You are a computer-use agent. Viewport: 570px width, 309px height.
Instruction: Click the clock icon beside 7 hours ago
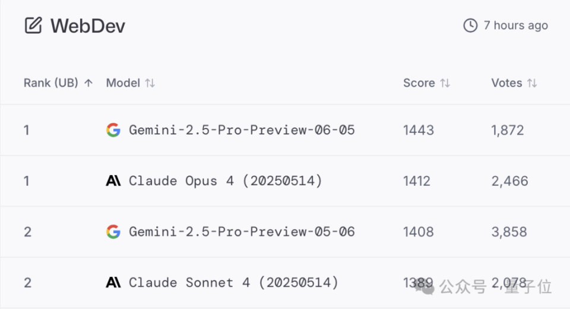(470, 26)
